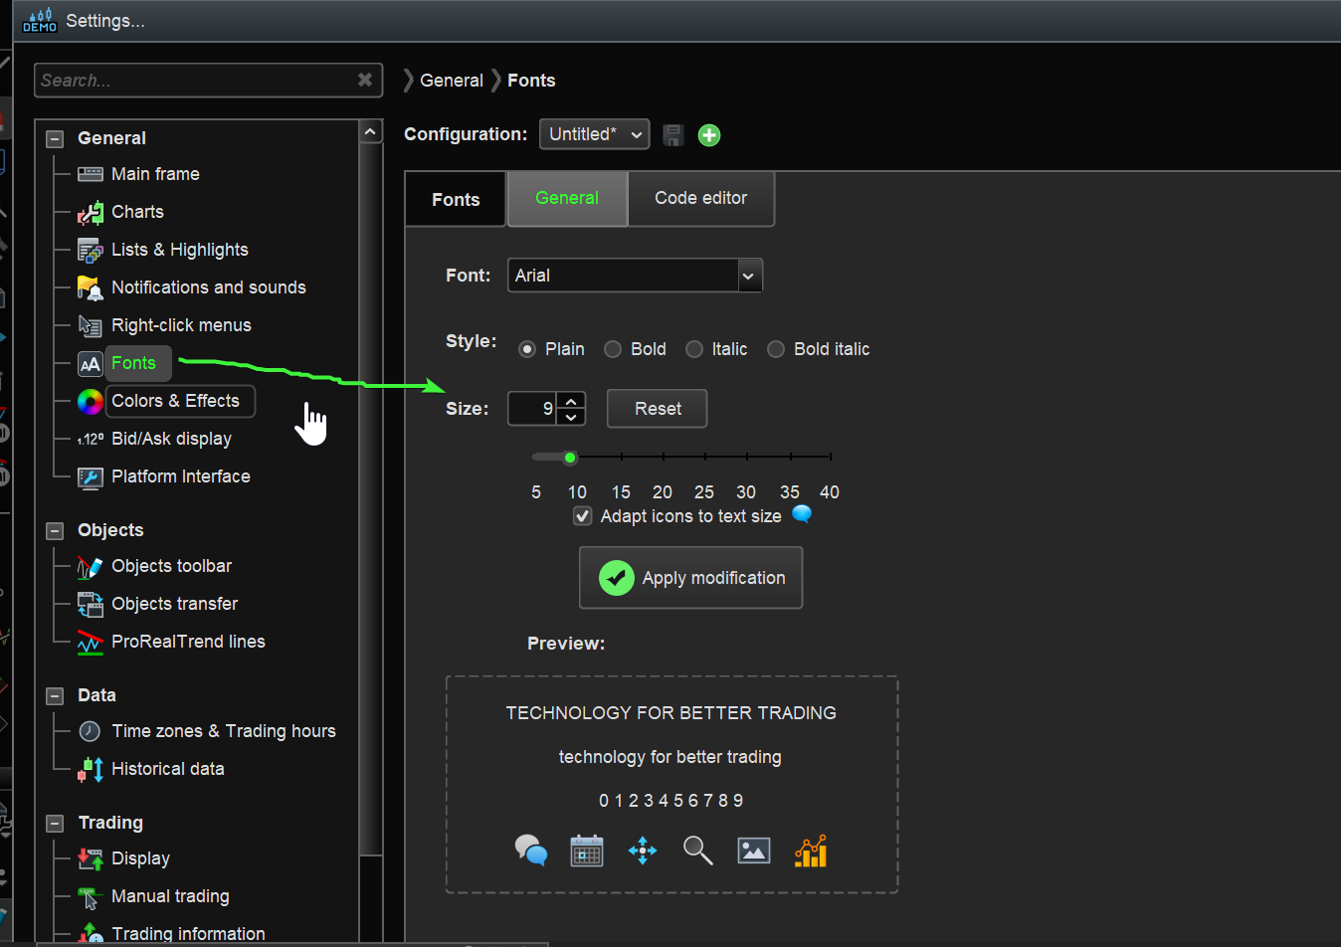Click the Platform Interface wrench icon
This screenshot has width=1341, height=947.
[x=91, y=476]
